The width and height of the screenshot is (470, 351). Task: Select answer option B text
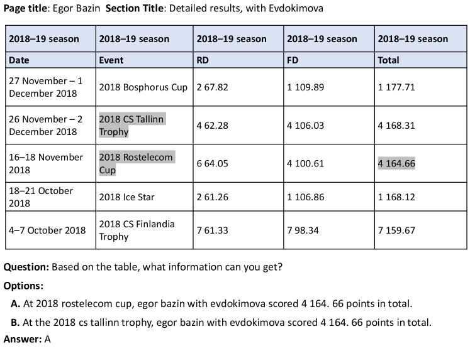(221, 323)
